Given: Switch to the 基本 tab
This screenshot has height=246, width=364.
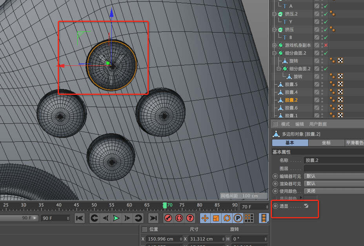Looking at the screenshot, I should click(x=290, y=143).
